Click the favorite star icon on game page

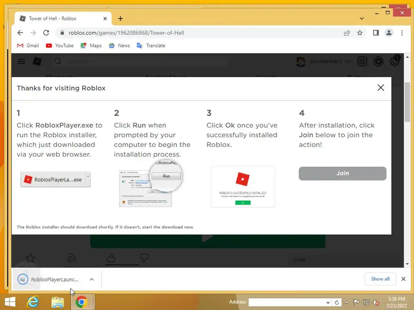point(30,258)
